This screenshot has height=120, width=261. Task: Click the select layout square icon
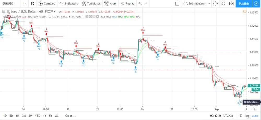pos(177,4)
